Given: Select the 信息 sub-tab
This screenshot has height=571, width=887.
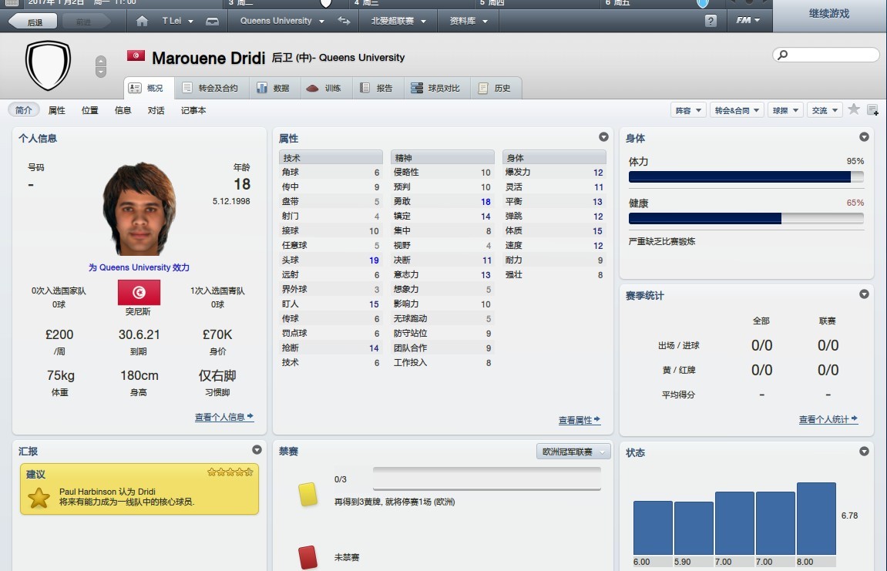Looking at the screenshot, I should pyautogui.click(x=123, y=110).
